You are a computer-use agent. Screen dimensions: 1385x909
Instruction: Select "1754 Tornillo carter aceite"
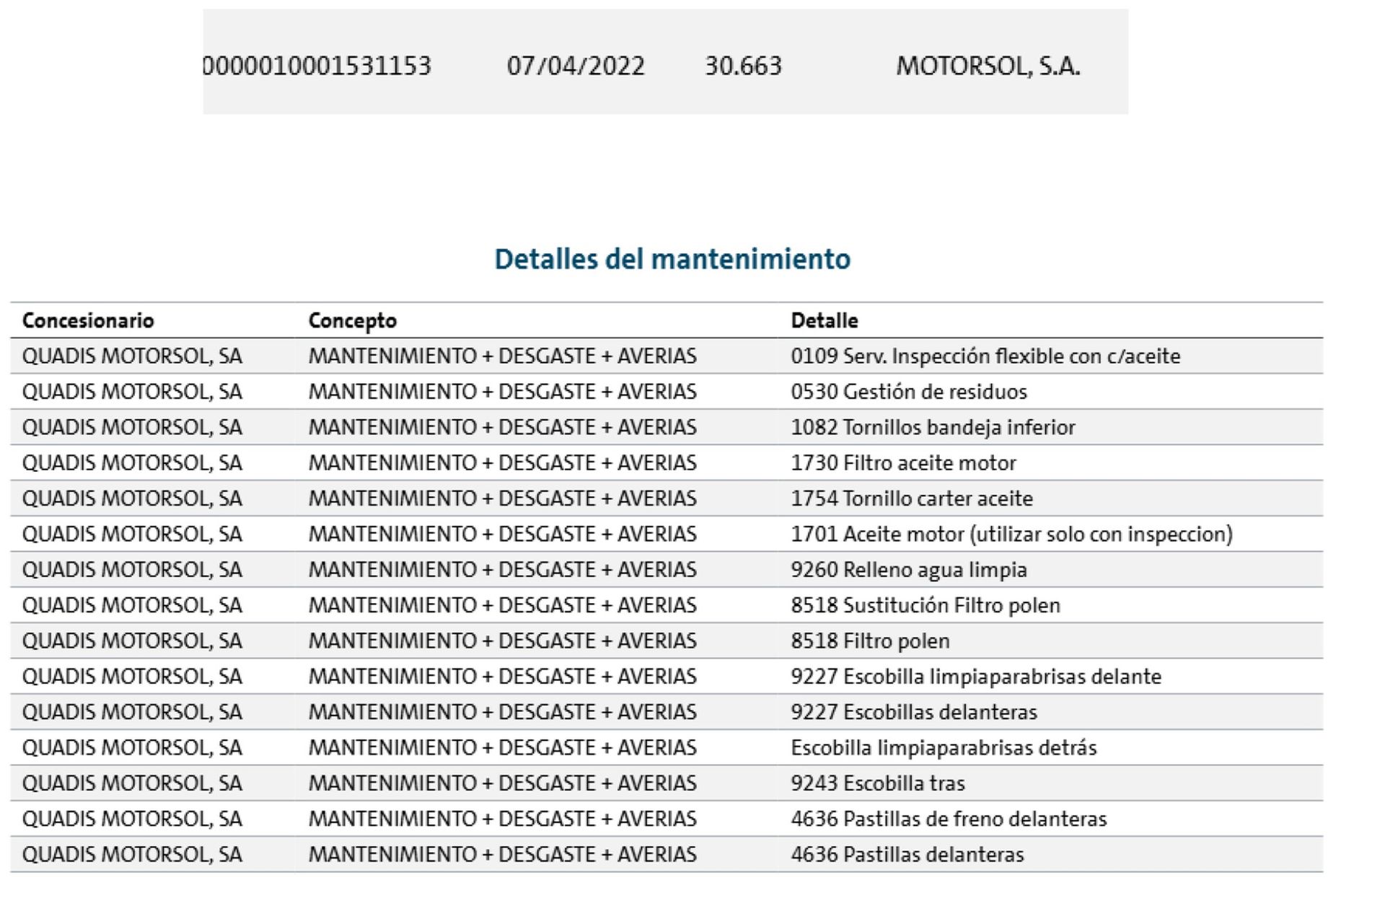(x=912, y=499)
